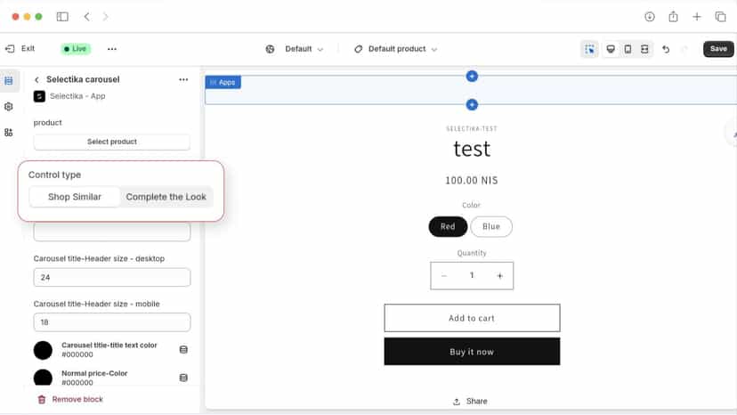Click the product title 'test'
Image resolution: width=737 pixels, height=415 pixels.
[x=472, y=149]
